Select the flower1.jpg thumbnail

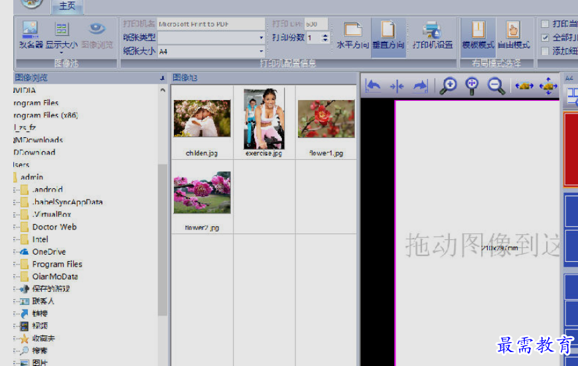click(326, 119)
